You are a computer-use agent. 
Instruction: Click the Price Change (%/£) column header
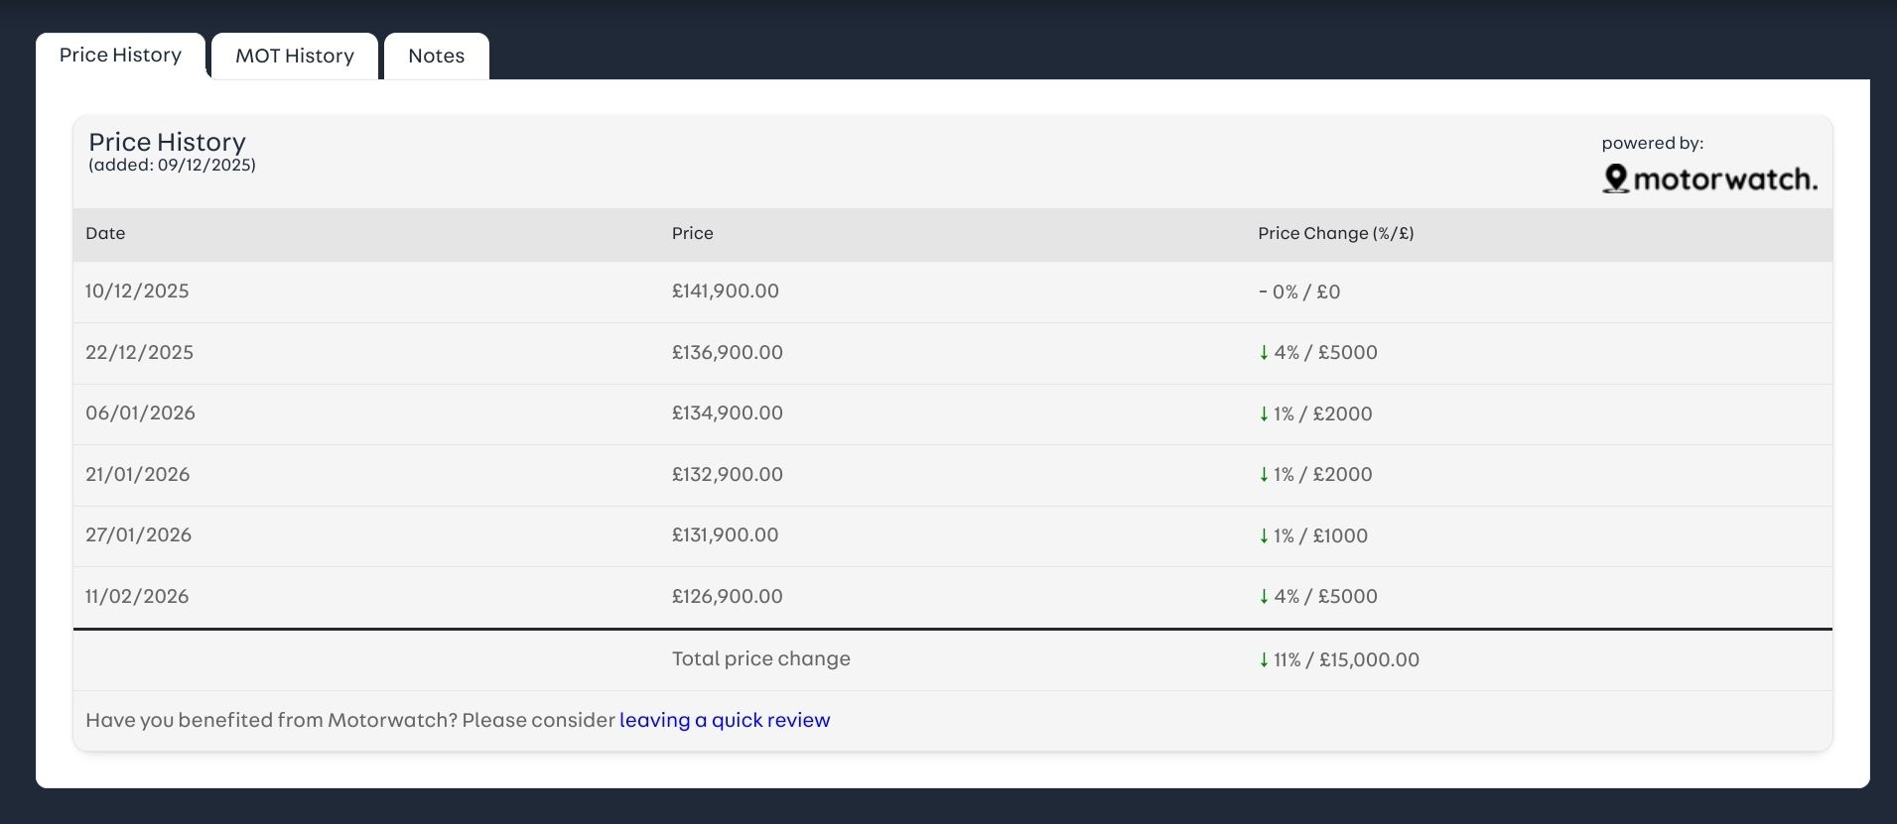pos(1335,233)
